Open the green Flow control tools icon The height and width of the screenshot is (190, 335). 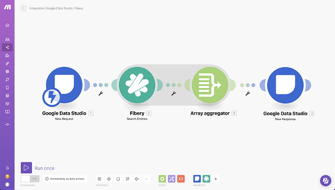tap(162, 179)
